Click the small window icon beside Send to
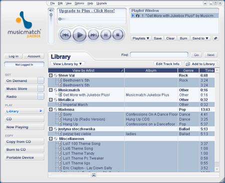 (215, 38)
